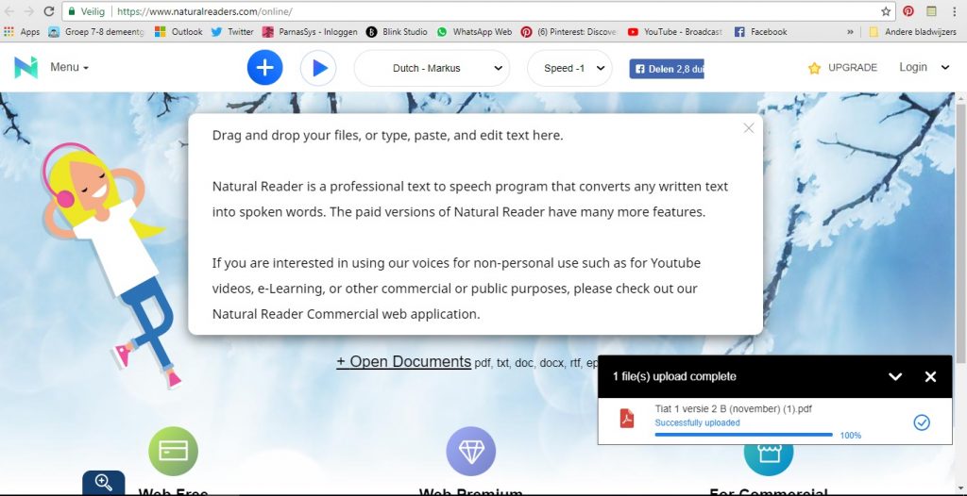Open the Speed -1 dropdown
Screen dimensions: 967x496
click(x=569, y=69)
